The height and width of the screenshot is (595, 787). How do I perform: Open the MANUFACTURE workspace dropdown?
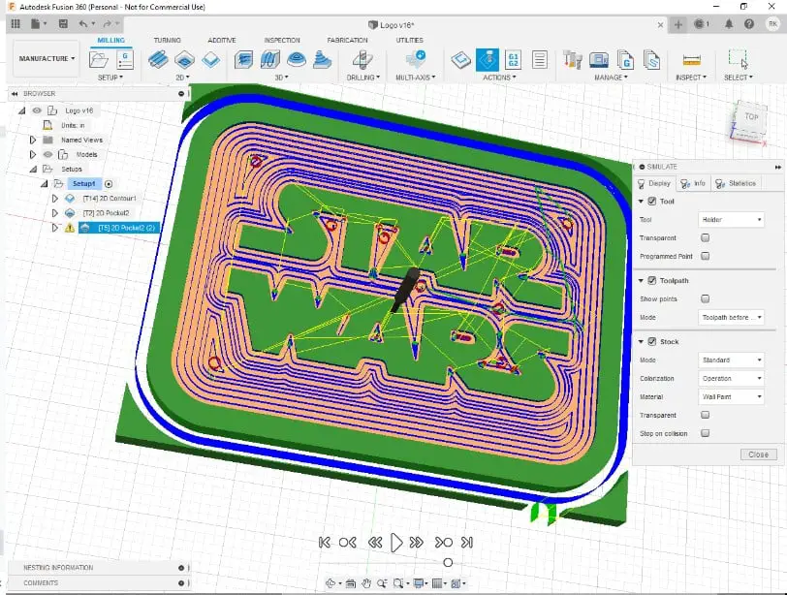coord(47,59)
